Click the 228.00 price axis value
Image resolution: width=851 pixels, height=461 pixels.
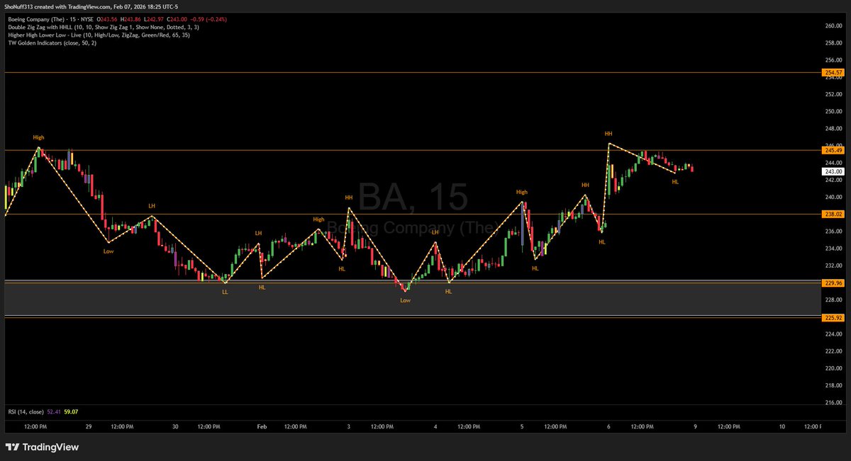[x=833, y=300]
